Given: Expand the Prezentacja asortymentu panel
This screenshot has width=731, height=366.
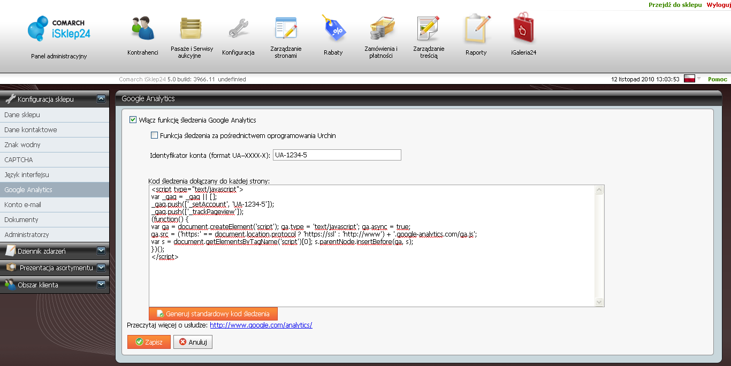Looking at the screenshot, I should click(x=101, y=268).
